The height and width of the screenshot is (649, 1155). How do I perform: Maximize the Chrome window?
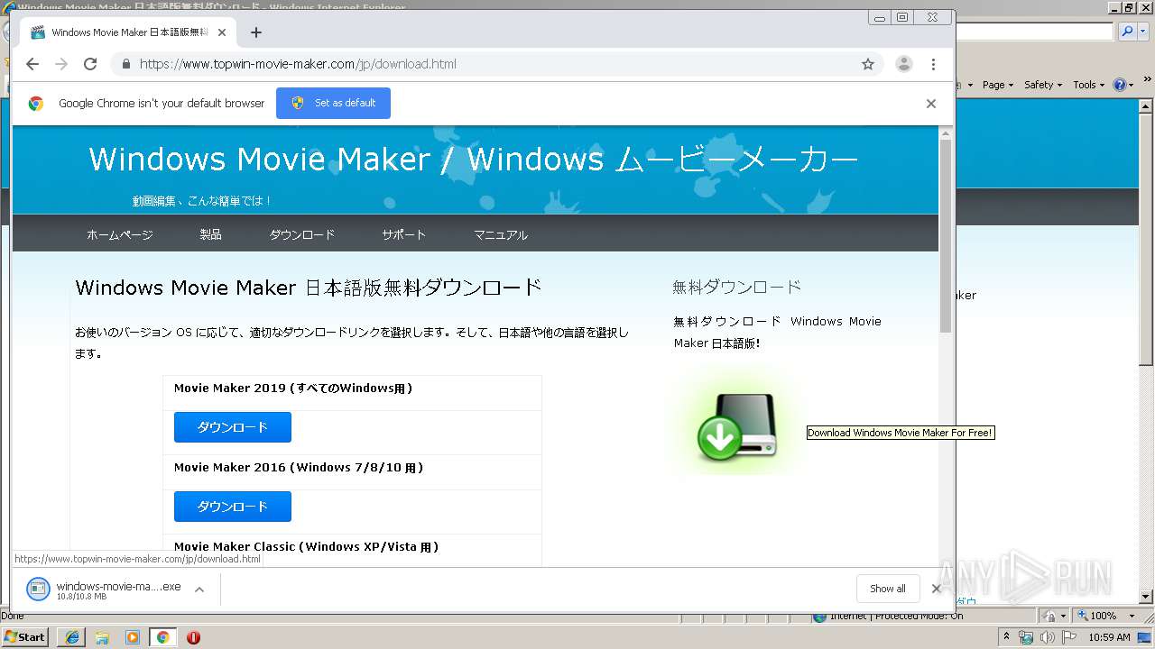tap(901, 17)
